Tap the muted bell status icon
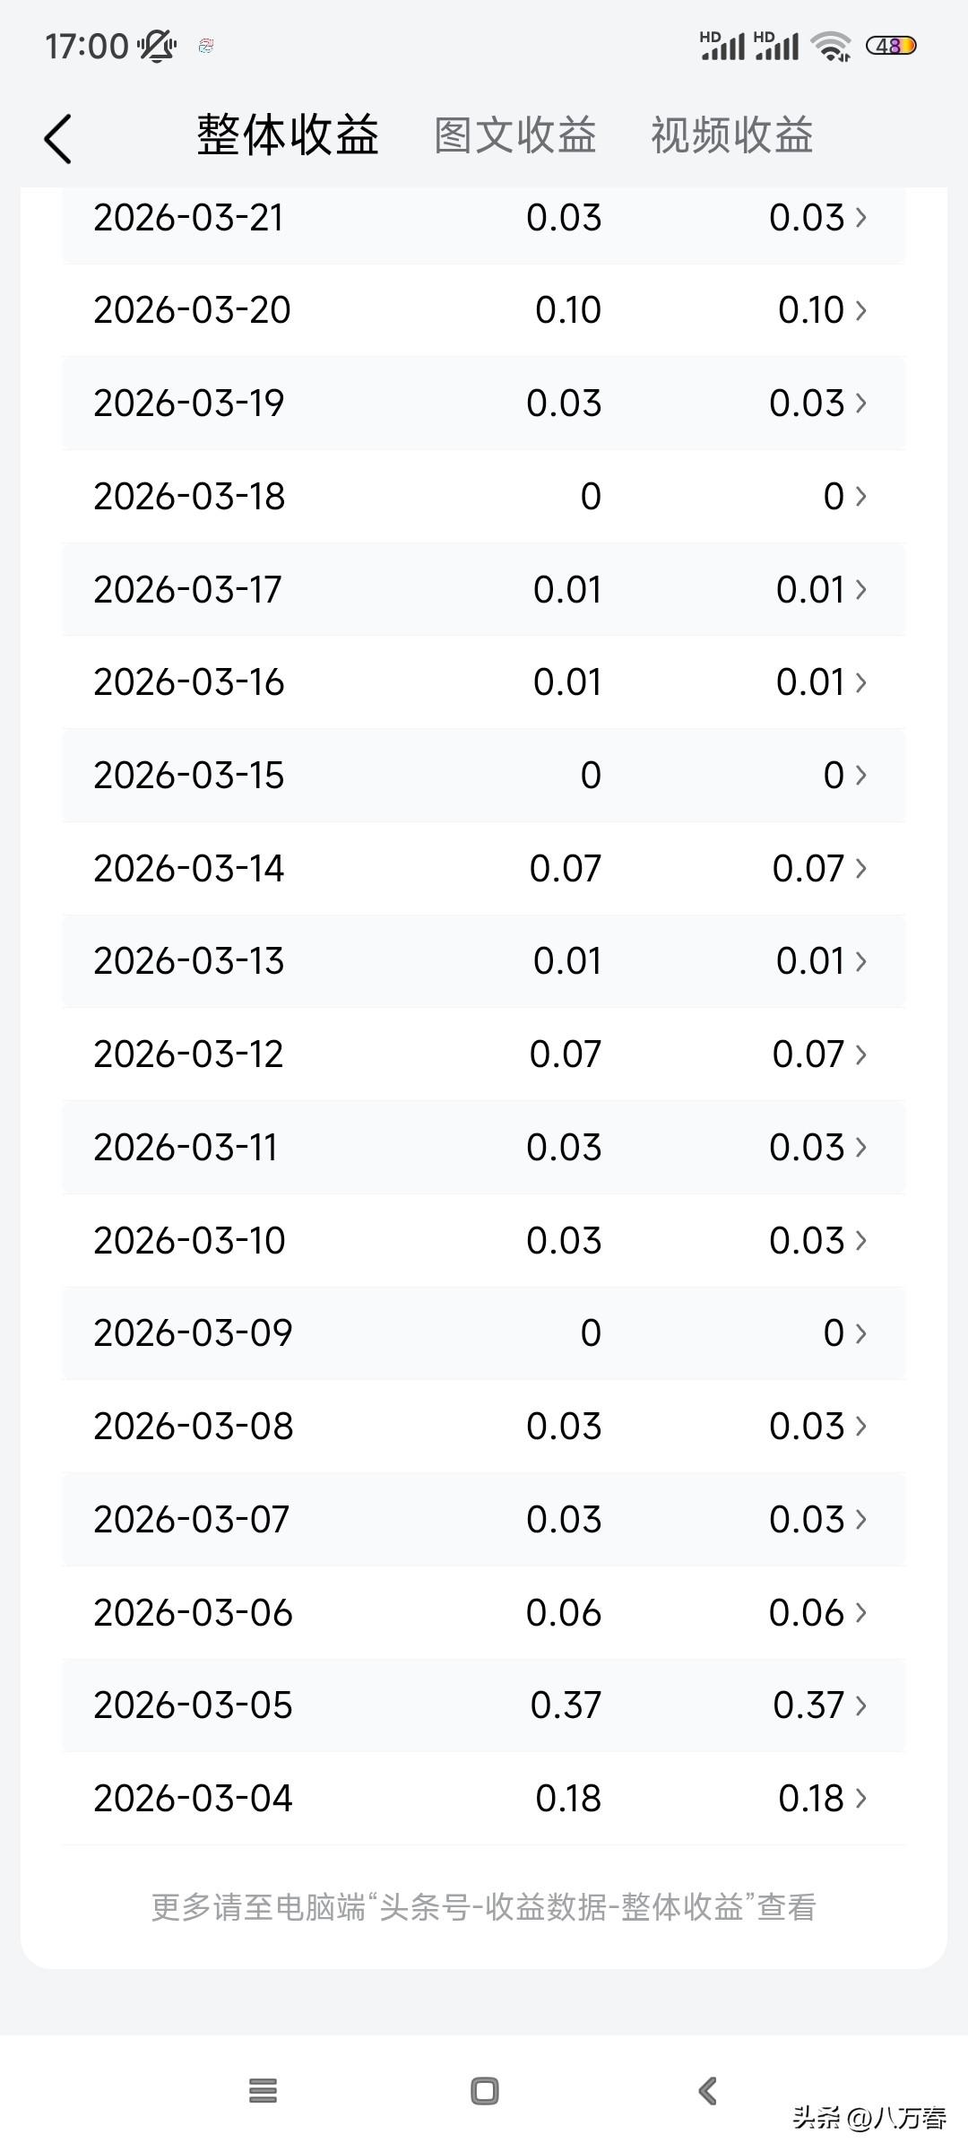The height and width of the screenshot is (2152, 968). 157,46
